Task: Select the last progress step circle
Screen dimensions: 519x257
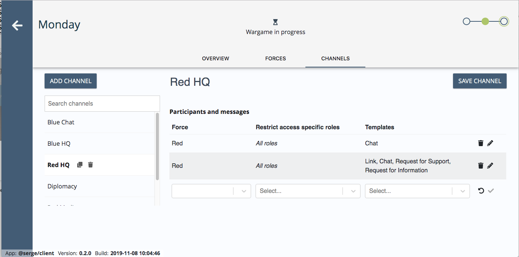Action: tap(504, 21)
